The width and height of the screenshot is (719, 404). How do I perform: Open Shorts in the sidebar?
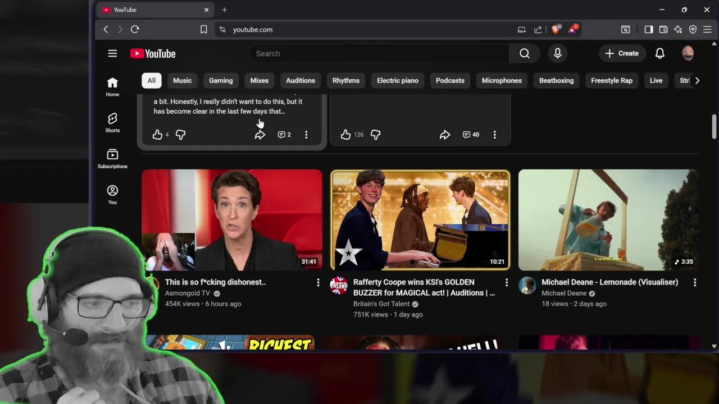(x=112, y=122)
